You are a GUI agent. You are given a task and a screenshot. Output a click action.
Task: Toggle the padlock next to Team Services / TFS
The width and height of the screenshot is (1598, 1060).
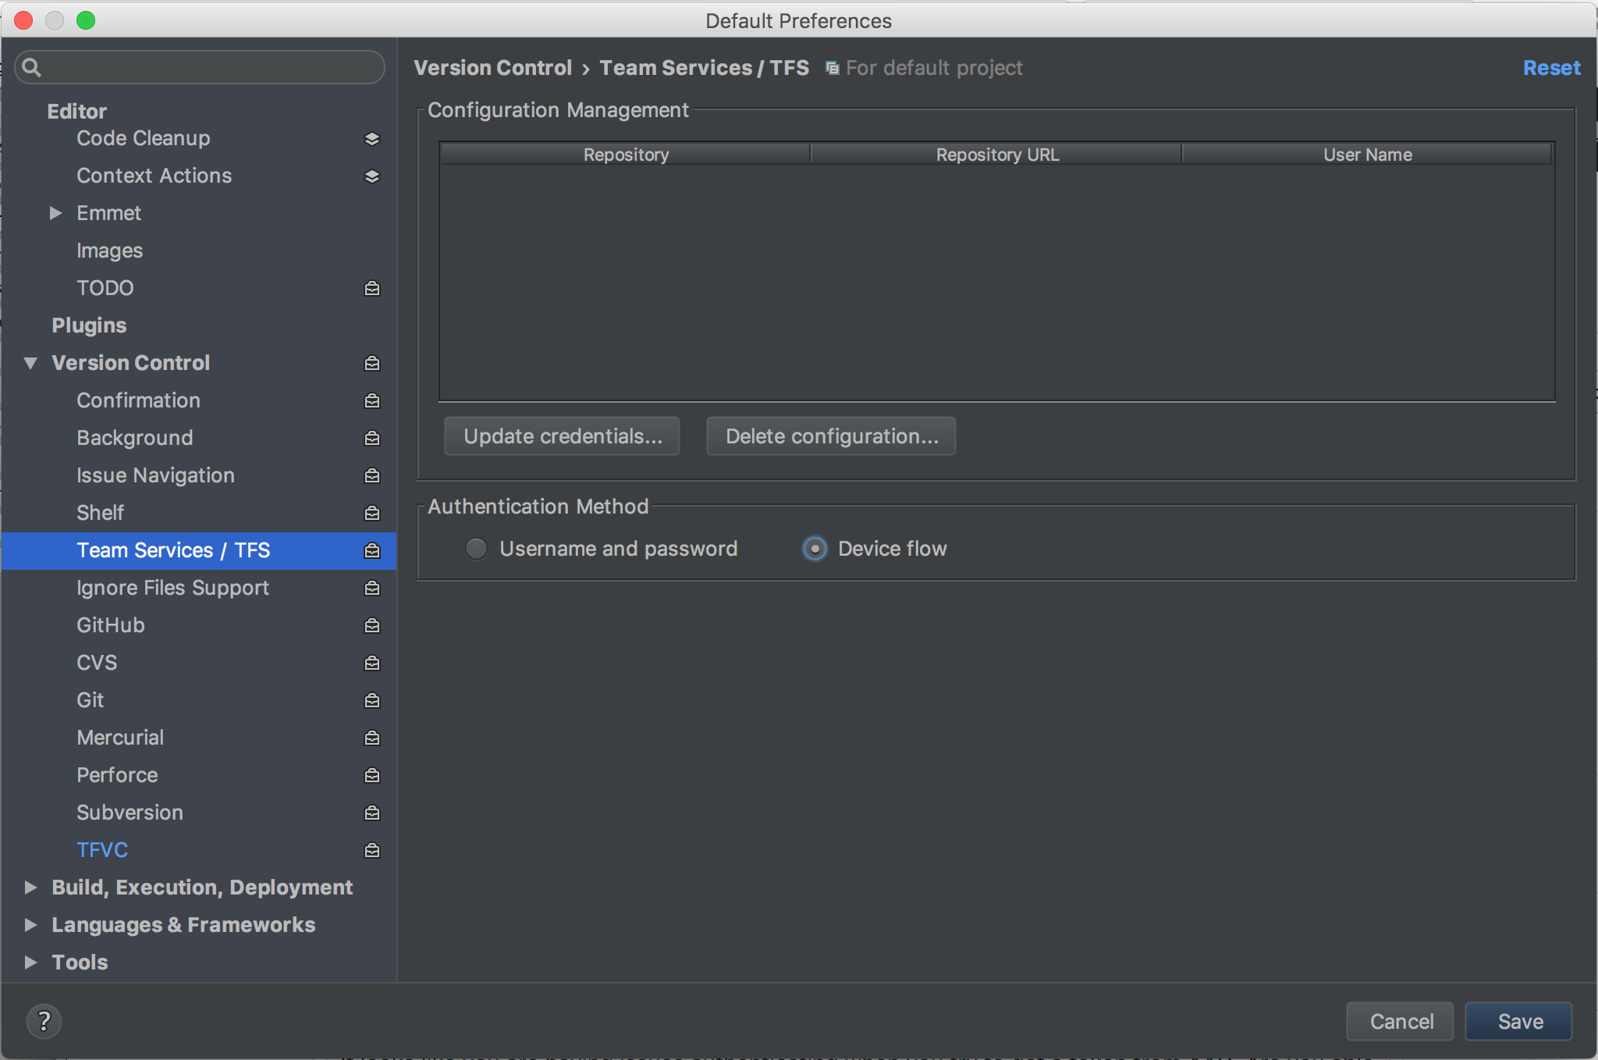pyautogui.click(x=372, y=550)
